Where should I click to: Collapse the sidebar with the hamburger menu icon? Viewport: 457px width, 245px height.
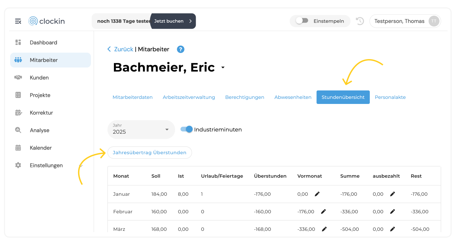18,21
